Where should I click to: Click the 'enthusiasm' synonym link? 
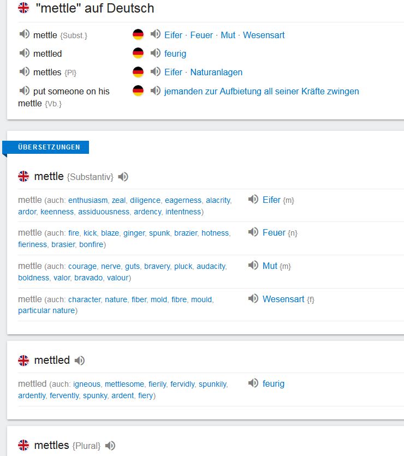point(87,200)
